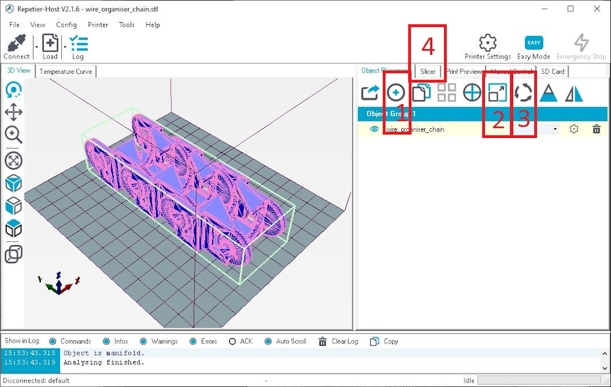Open settings gear for wire_organiser_chain
The image size is (611, 387).
click(x=574, y=129)
